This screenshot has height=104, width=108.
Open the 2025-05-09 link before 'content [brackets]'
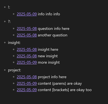tap(27, 90)
